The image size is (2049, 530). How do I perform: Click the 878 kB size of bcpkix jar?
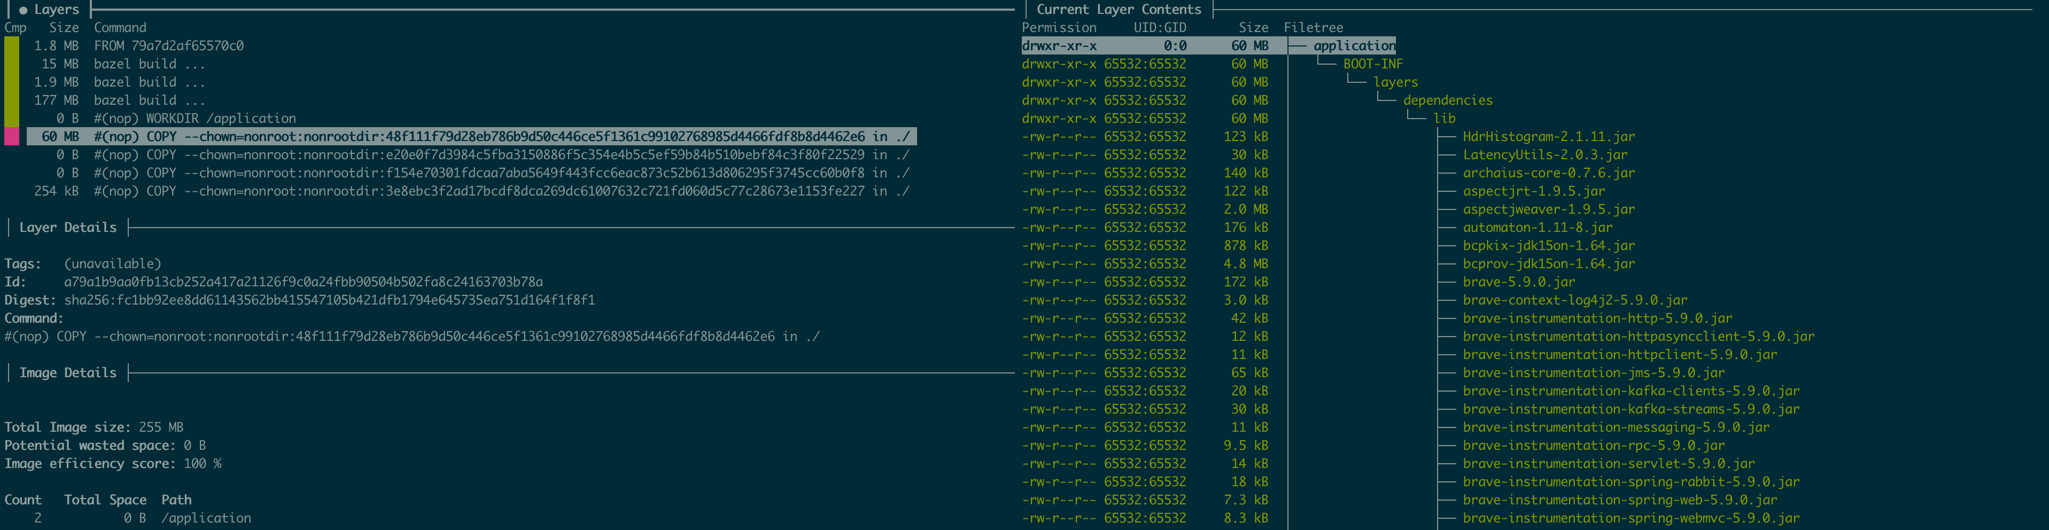(x=1246, y=246)
